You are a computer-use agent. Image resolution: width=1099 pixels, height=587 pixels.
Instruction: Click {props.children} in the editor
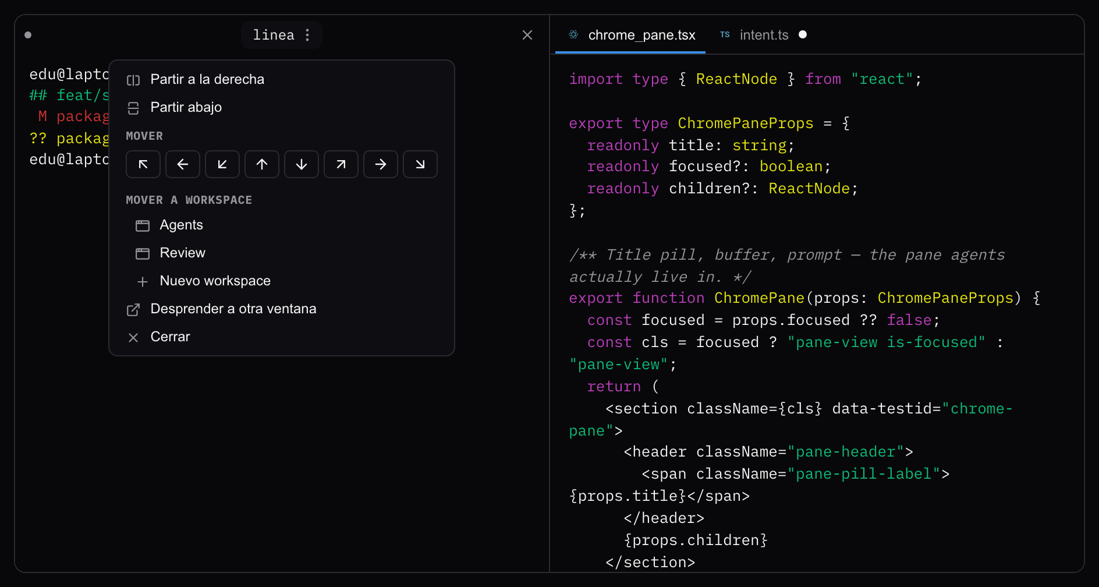pyautogui.click(x=696, y=540)
